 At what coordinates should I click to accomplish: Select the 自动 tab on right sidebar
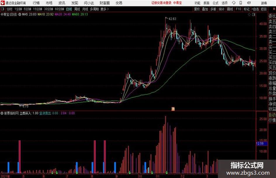[x=272, y=115]
